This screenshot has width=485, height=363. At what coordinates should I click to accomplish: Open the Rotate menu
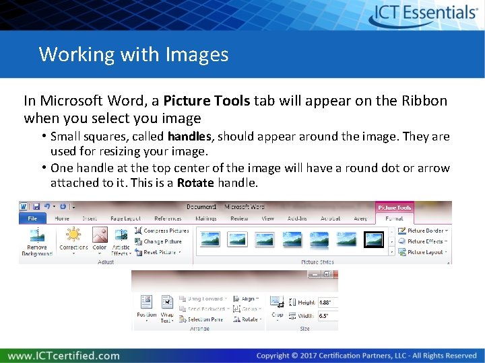click(x=247, y=319)
